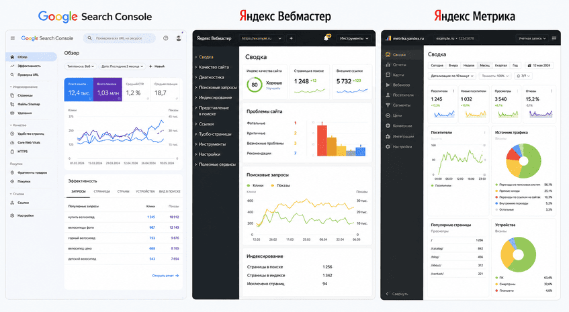Click the blue bar in Проблемы сайта chart

point(361,151)
